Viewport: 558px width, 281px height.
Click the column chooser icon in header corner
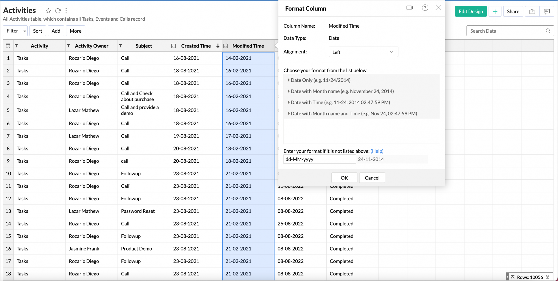(x=8, y=45)
